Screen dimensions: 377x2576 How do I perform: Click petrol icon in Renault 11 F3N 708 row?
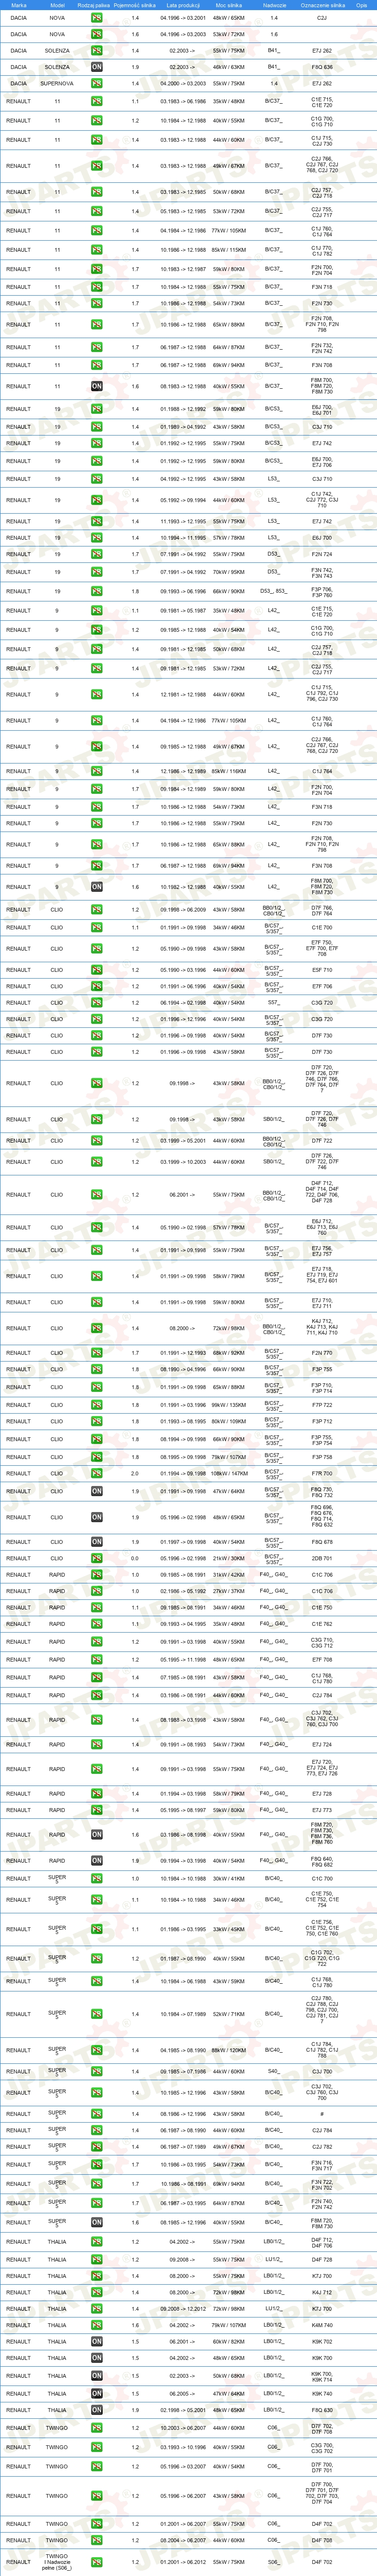point(97,365)
